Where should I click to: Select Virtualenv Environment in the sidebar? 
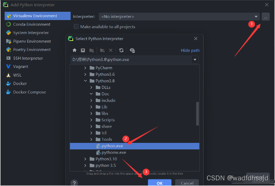[x=37, y=16]
